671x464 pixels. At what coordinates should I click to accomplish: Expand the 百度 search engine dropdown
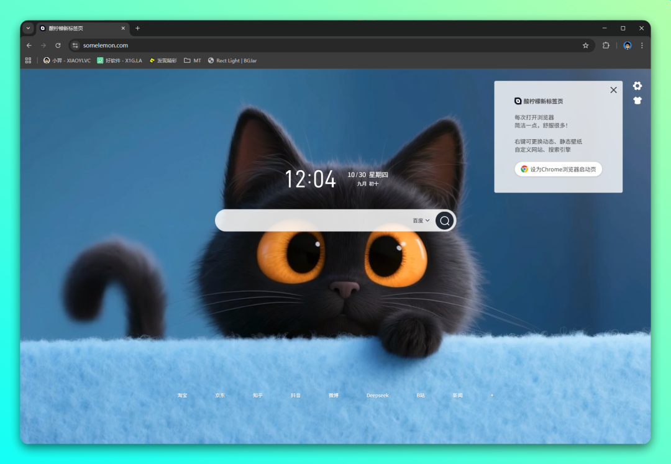421,221
